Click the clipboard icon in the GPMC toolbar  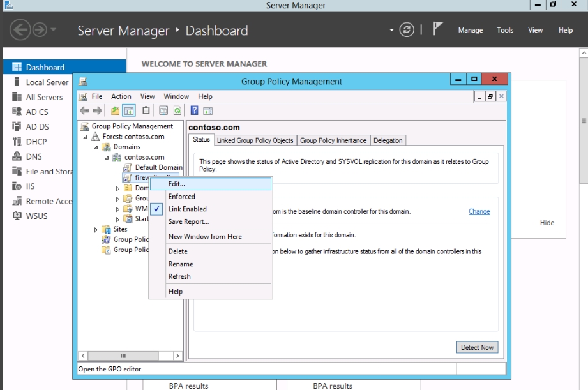(x=146, y=110)
